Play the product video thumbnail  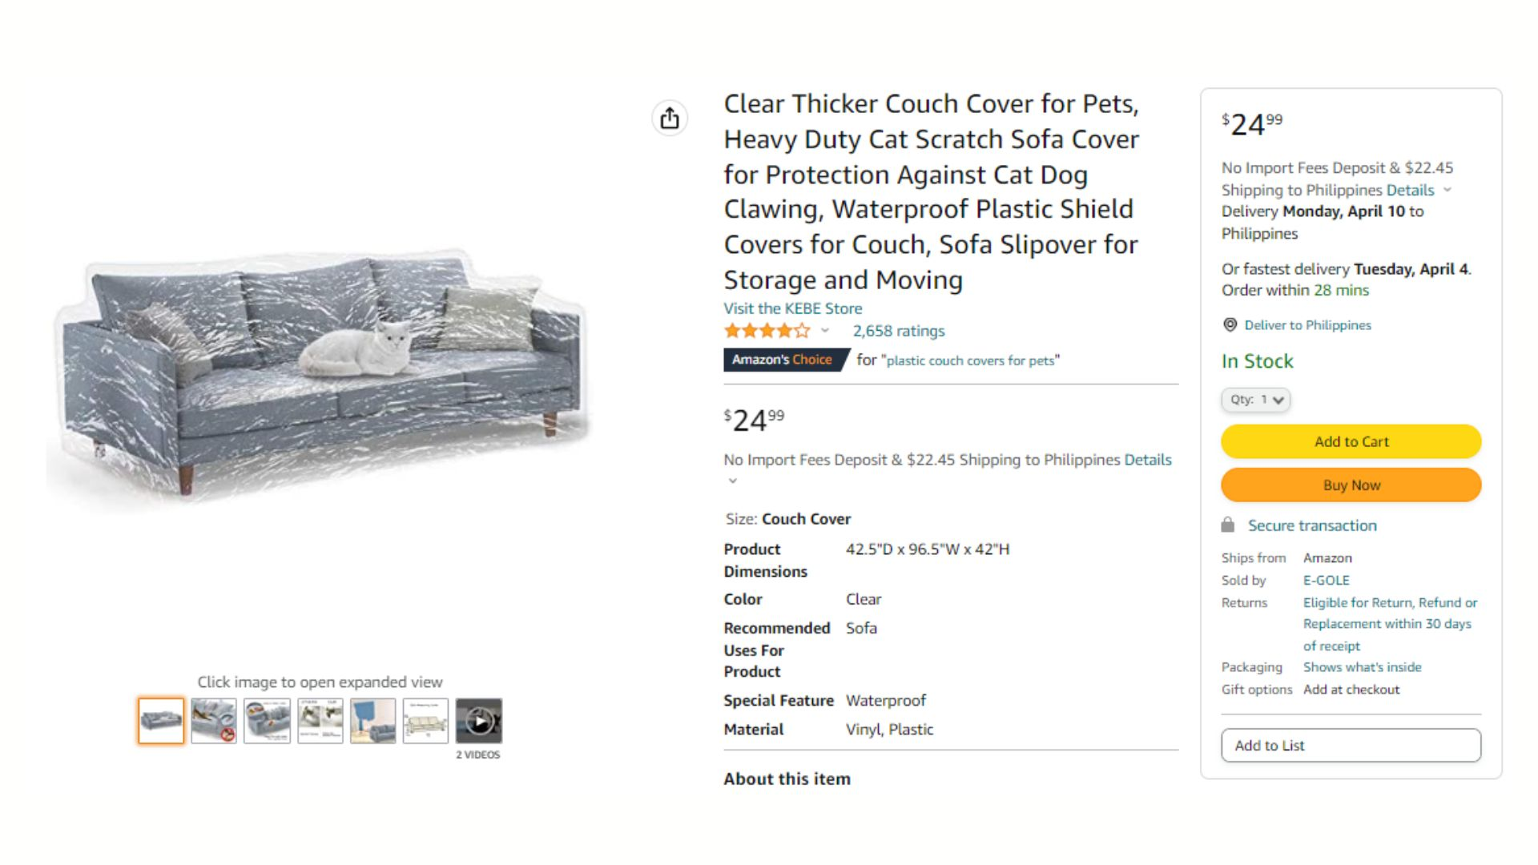coord(479,721)
